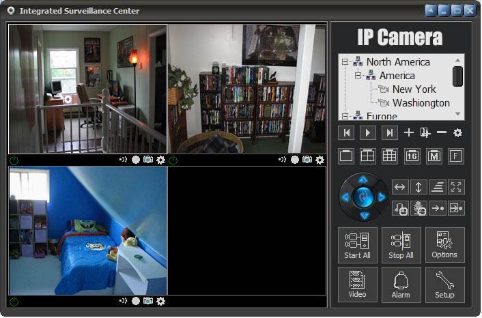The width and height of the screenshot is (482, 318).
Task: Start horizontal pan scan
Action: pos(399,187)
